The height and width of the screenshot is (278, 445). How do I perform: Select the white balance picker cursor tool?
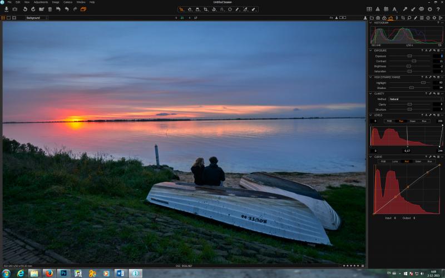click(238, 9)
